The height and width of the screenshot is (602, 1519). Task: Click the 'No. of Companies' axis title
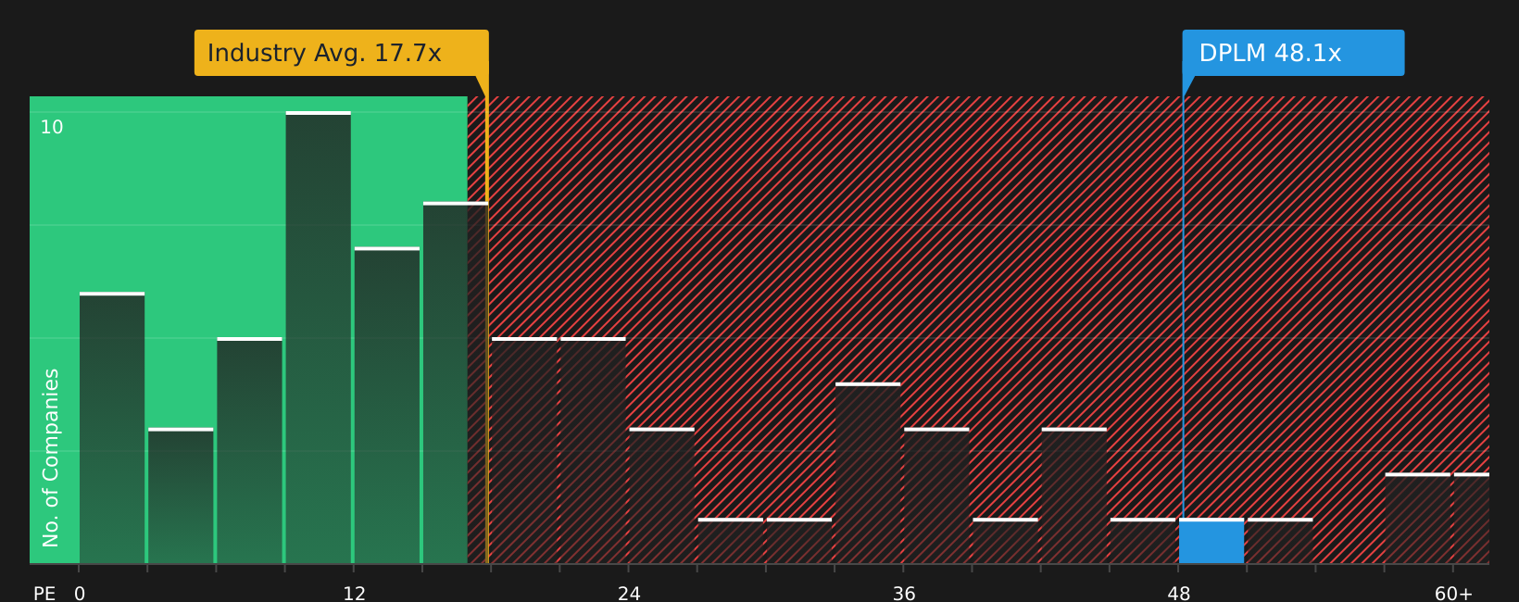point(51,458)
